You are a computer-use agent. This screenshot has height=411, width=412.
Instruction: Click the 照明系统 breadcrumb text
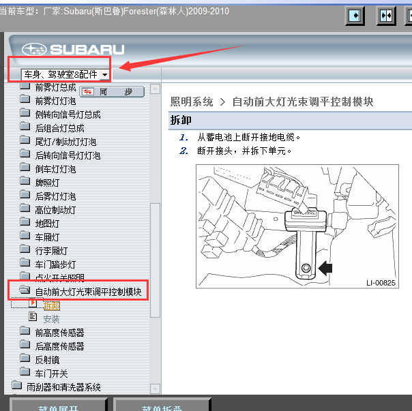(x=192, y=102)
